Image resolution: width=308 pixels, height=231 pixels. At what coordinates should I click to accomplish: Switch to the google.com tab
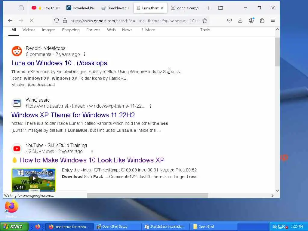coord(185,8)
